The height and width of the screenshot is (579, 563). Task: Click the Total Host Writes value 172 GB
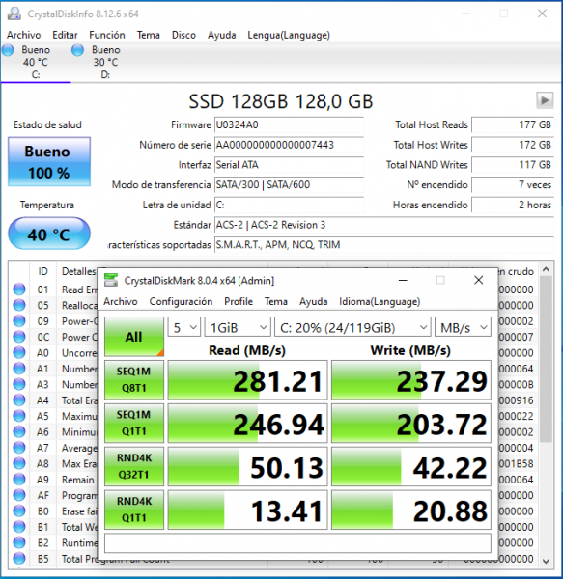pos(513,145)
